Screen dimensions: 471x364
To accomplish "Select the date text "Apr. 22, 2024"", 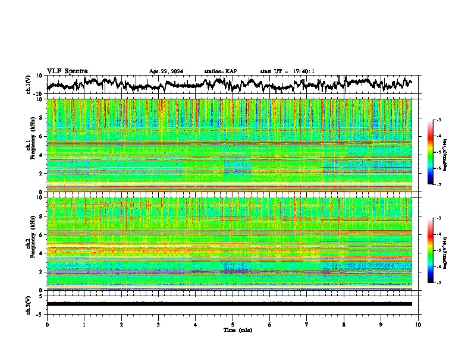I will (166, 71).
